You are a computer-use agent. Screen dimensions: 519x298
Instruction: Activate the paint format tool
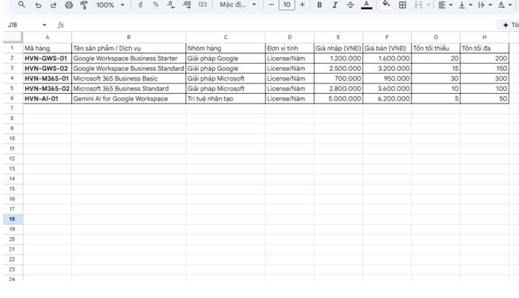click(x=84, y=5)
